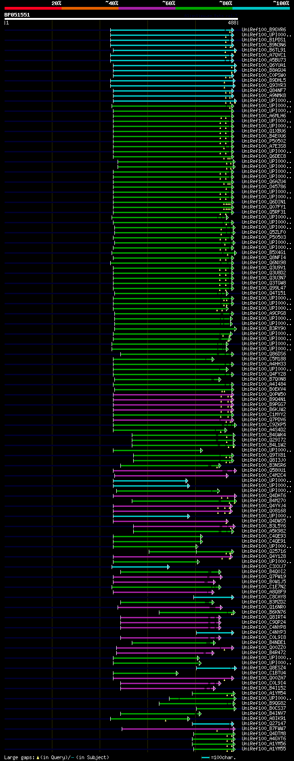Select the UniRef100_Q84NF7 label
294x761 pixels.
(264, 90)
